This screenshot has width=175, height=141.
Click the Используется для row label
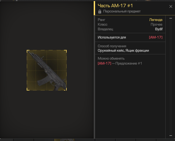112,37
